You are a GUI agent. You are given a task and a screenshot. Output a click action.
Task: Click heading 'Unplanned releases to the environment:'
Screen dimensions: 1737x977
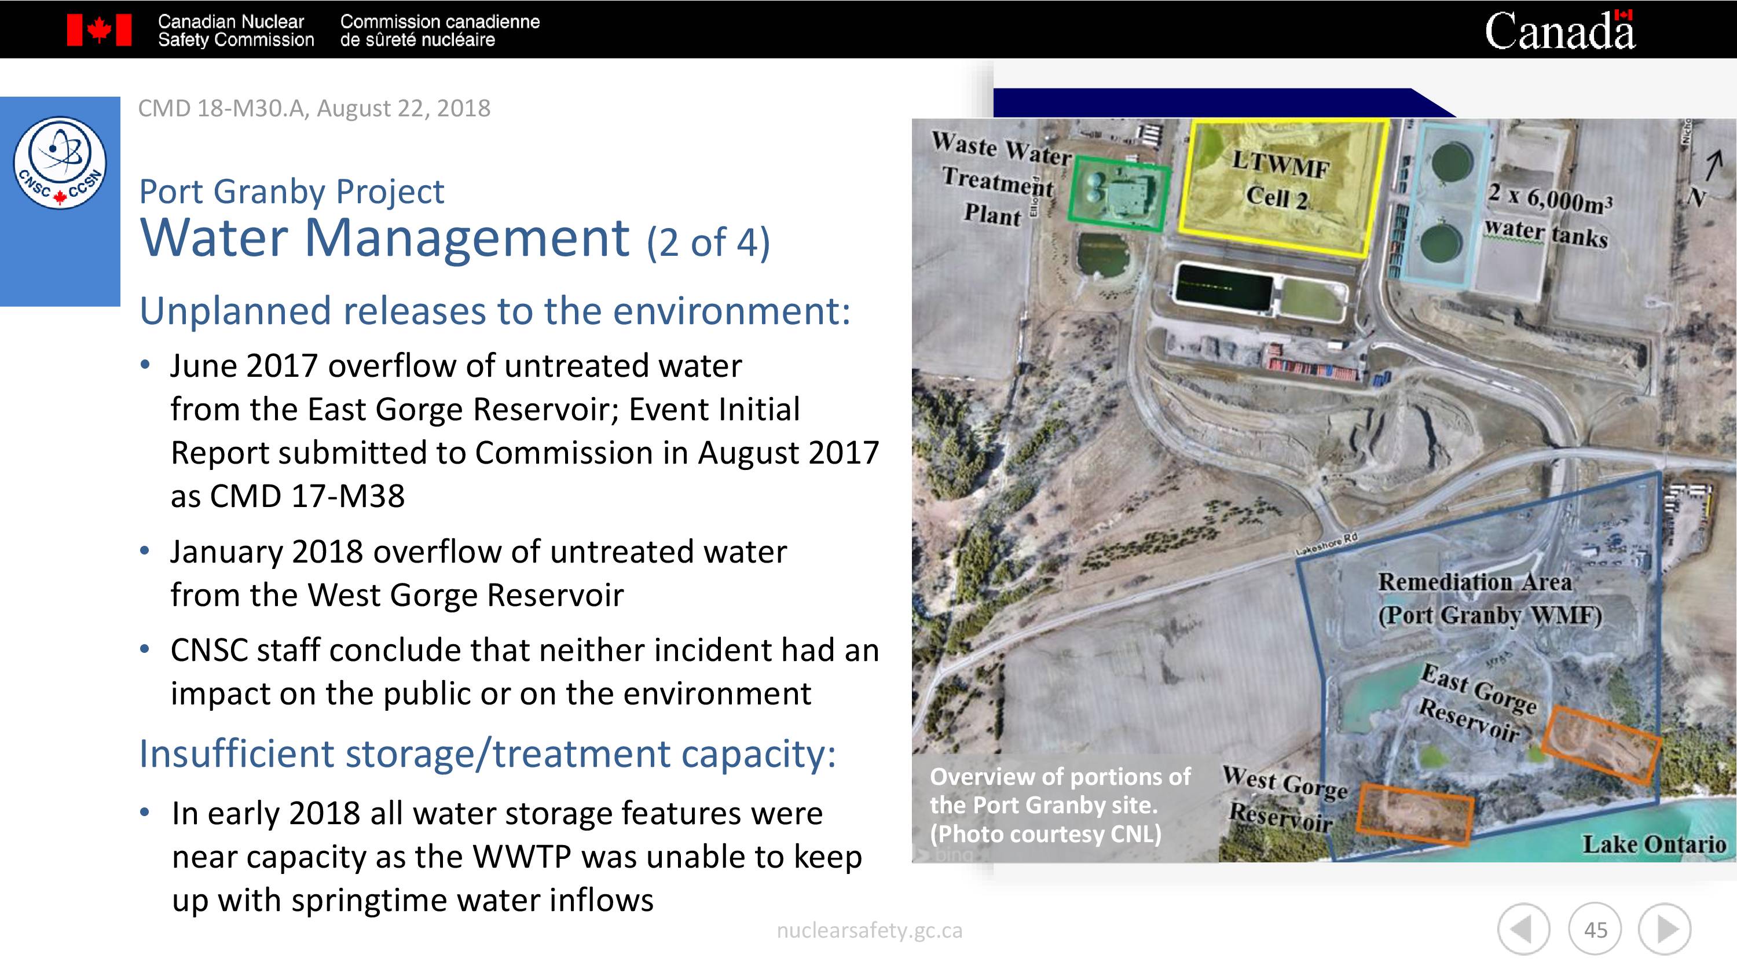[x=495, y=311]
